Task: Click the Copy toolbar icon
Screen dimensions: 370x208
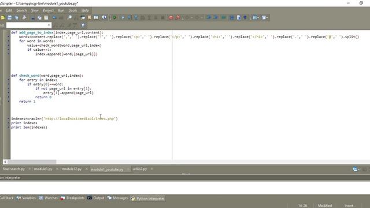Action: click(x=39, y=18)
